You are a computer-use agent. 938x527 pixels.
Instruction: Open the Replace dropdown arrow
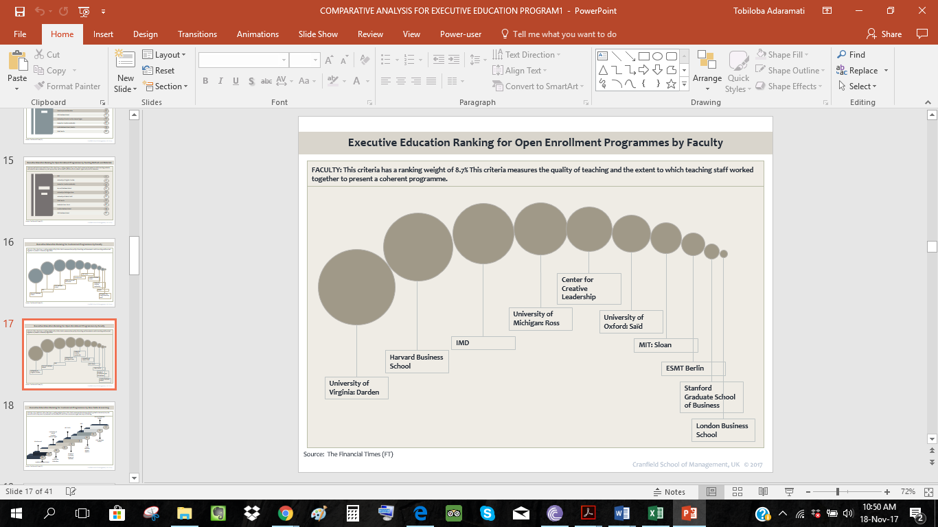pos(886,71)
